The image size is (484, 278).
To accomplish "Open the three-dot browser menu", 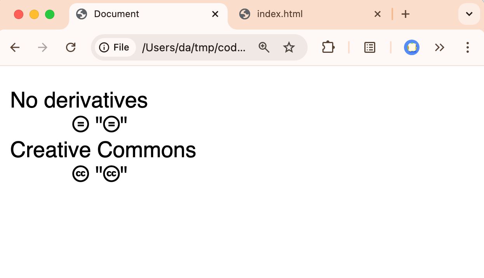I will [x=468, y=47].
